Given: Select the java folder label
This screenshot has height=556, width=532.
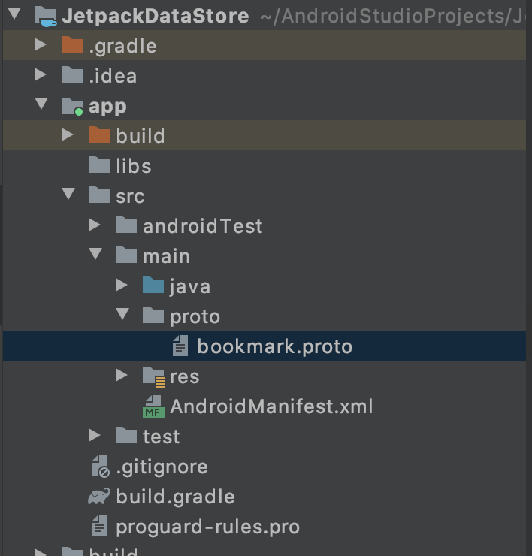Looking at the screenshot, I should pos(190,286).
